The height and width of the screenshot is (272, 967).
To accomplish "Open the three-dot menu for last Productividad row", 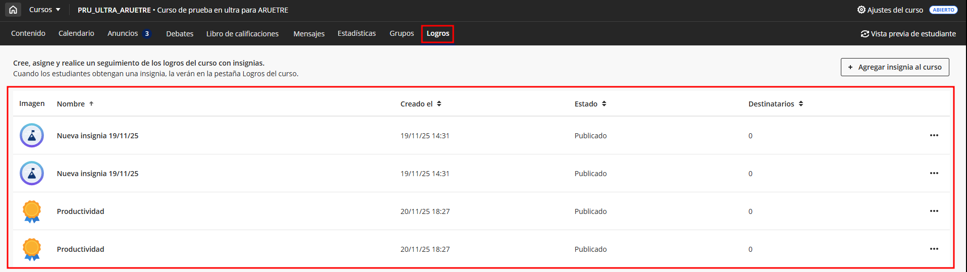I will pos(934,249).
